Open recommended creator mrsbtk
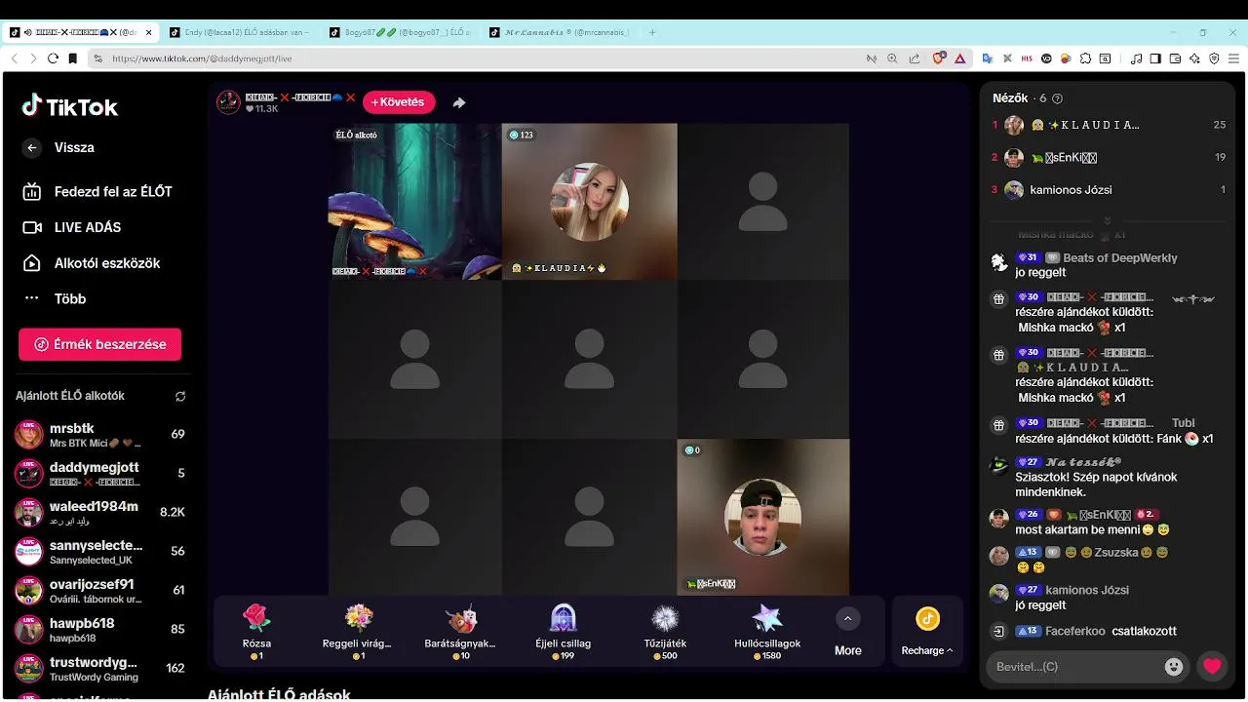 99,435
